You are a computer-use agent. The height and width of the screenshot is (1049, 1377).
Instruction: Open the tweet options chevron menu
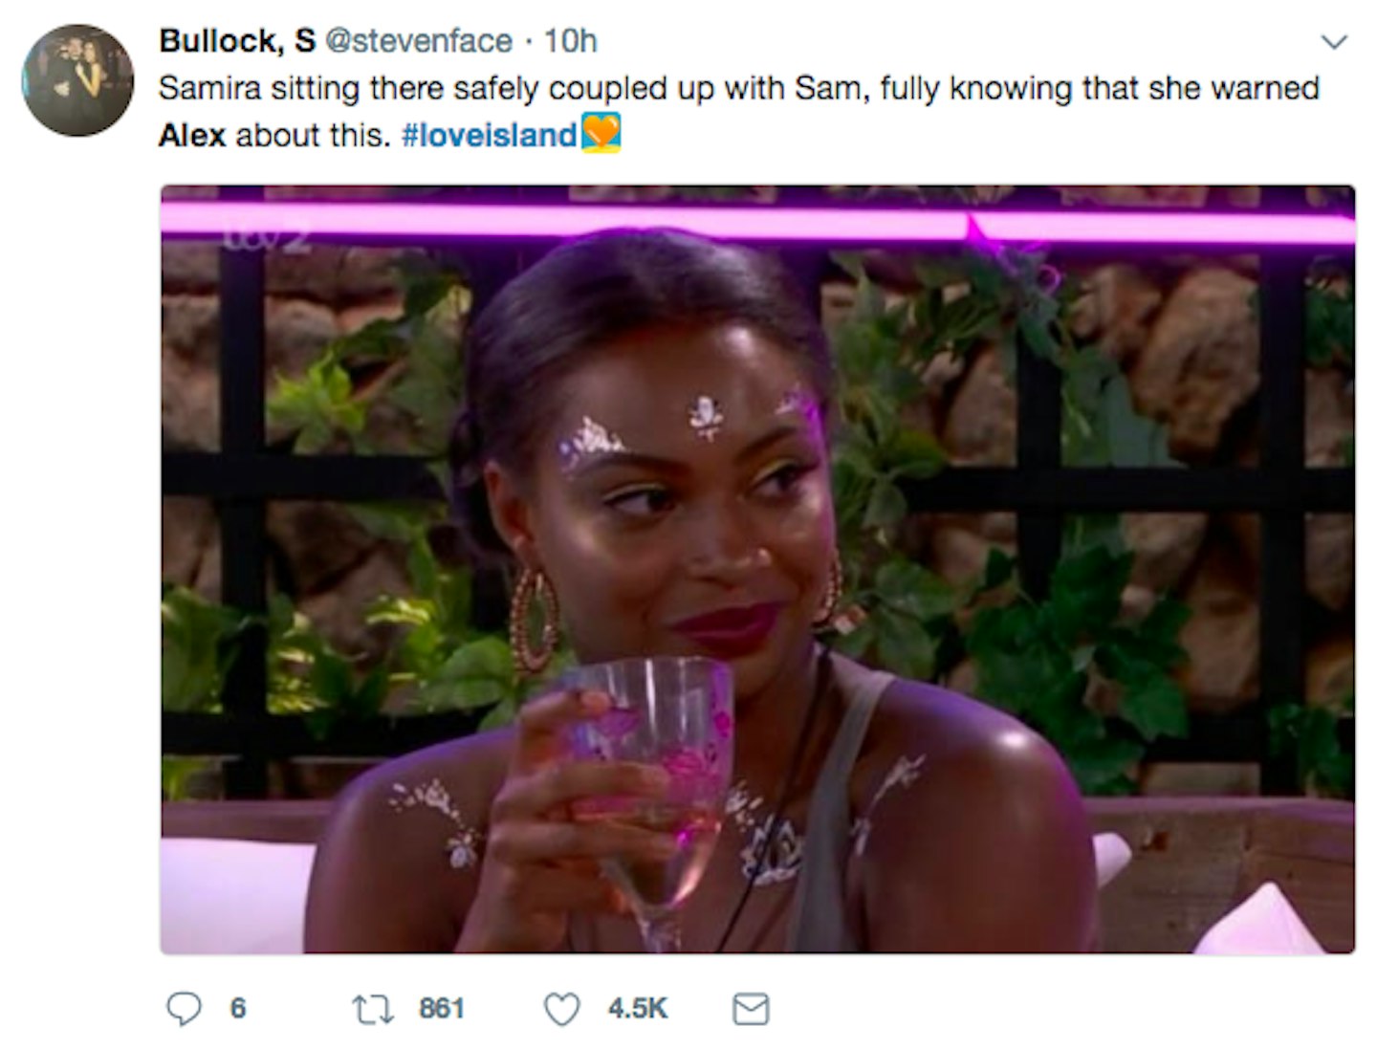(x=1333, y=41)
